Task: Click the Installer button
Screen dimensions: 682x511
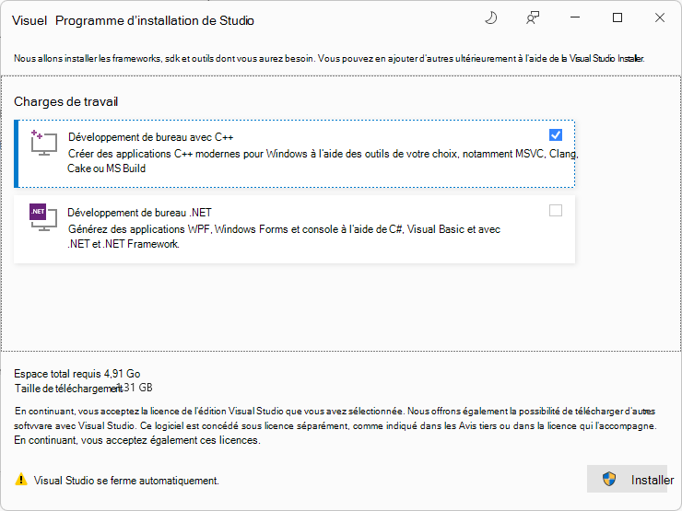Action: [x=627, y=479]
